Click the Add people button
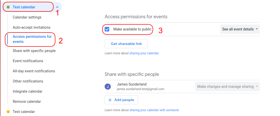This screenshot has width=280, height=116. pos(121,100)
